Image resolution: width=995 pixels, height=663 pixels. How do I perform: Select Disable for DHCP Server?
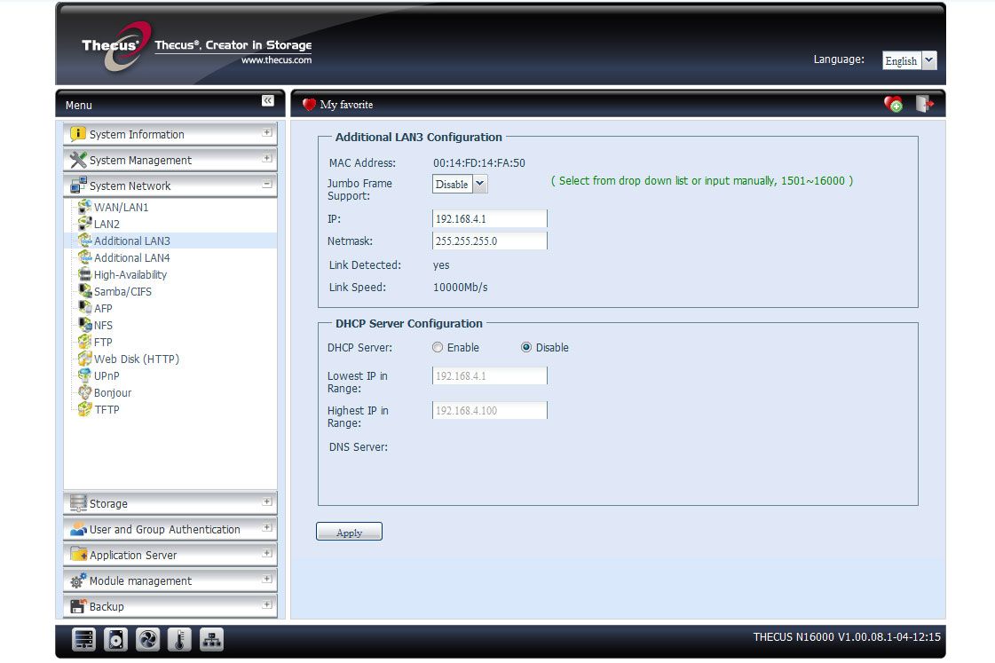pyautogui.click(x=526, y=347)
